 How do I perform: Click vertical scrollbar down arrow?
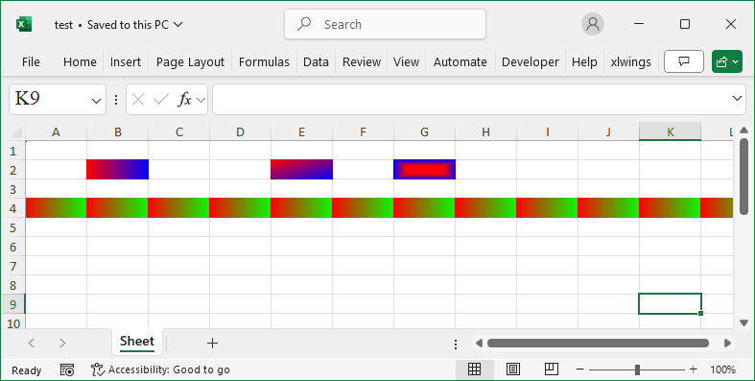click(743, 322)
